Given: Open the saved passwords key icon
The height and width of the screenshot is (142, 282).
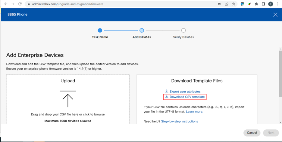Looking at the screenshot, I should pyautogui.click(x=219, y=4).
